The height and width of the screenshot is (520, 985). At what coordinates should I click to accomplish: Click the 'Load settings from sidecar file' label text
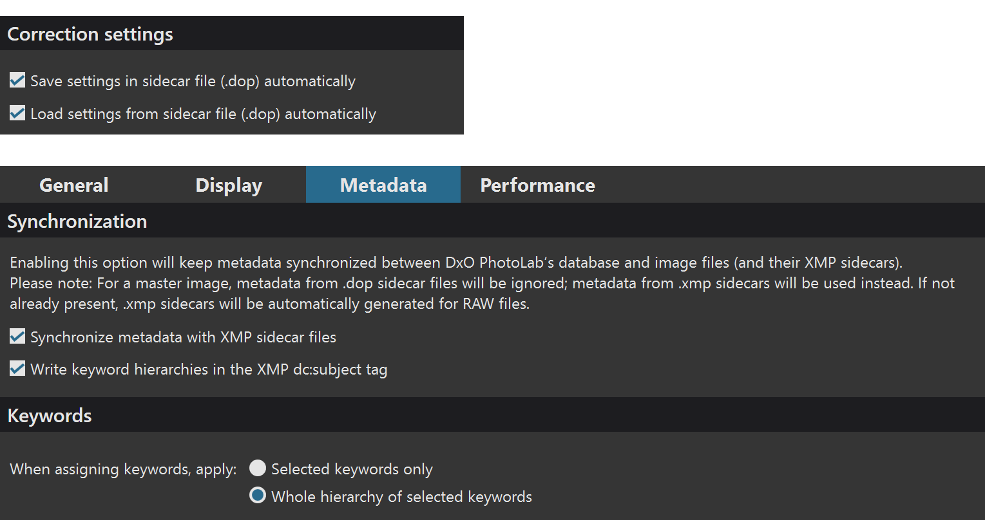pyautogui.click(x=203, y=115)
